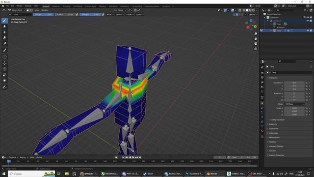Switch perspective/orthographic view with grid icon
This screenshot has width=314, height=177.
tap(256, 49)
